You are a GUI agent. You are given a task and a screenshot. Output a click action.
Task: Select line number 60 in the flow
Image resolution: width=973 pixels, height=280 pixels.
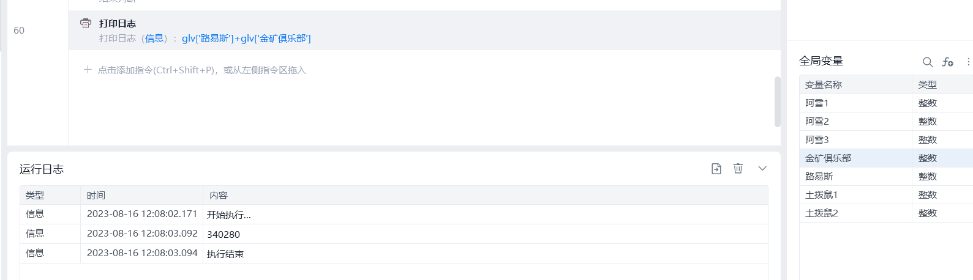pos(19,31)
